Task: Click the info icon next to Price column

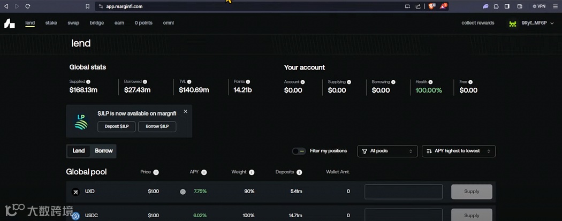Action: point(156,172)
